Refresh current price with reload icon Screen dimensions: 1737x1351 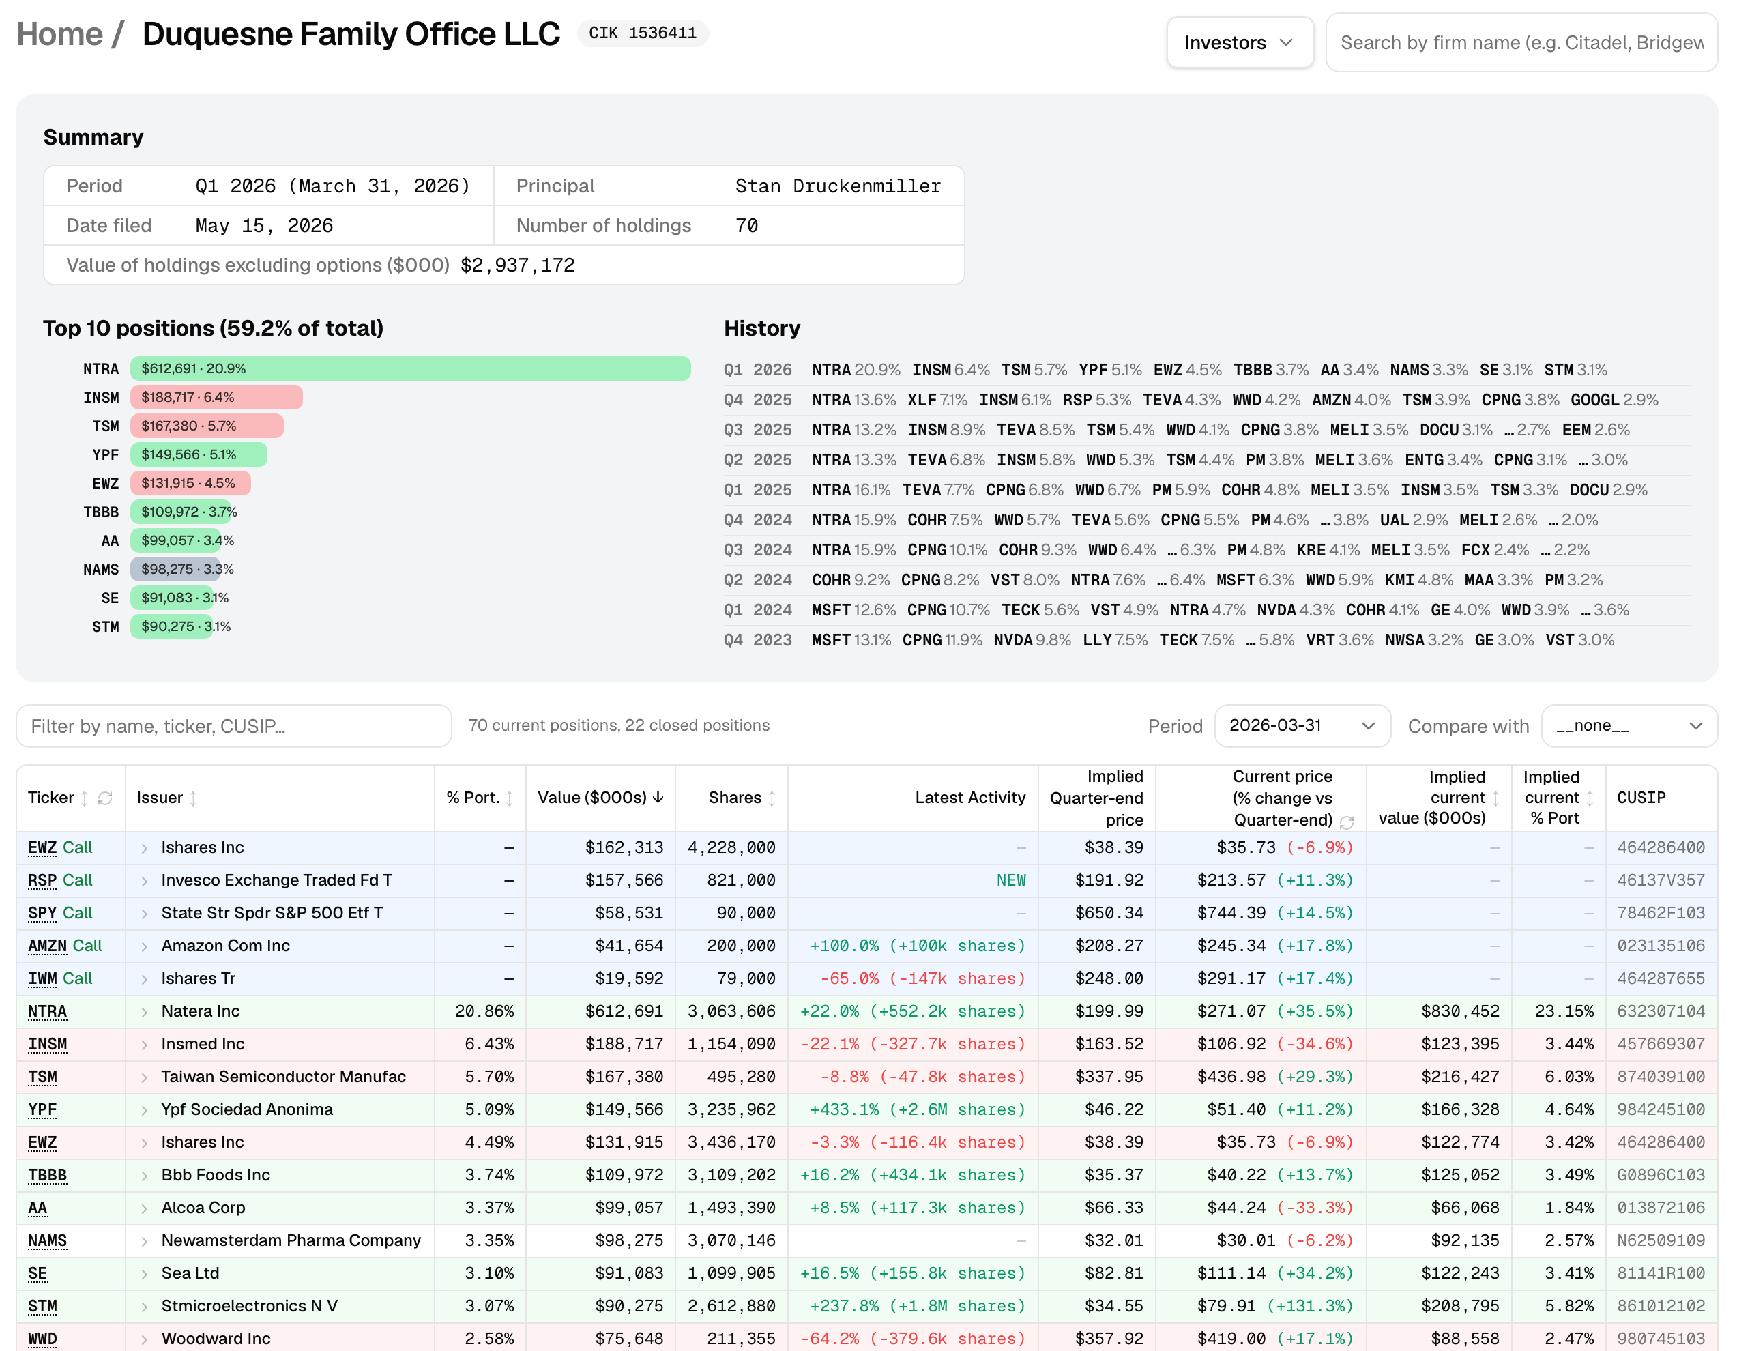(1347, 822)
